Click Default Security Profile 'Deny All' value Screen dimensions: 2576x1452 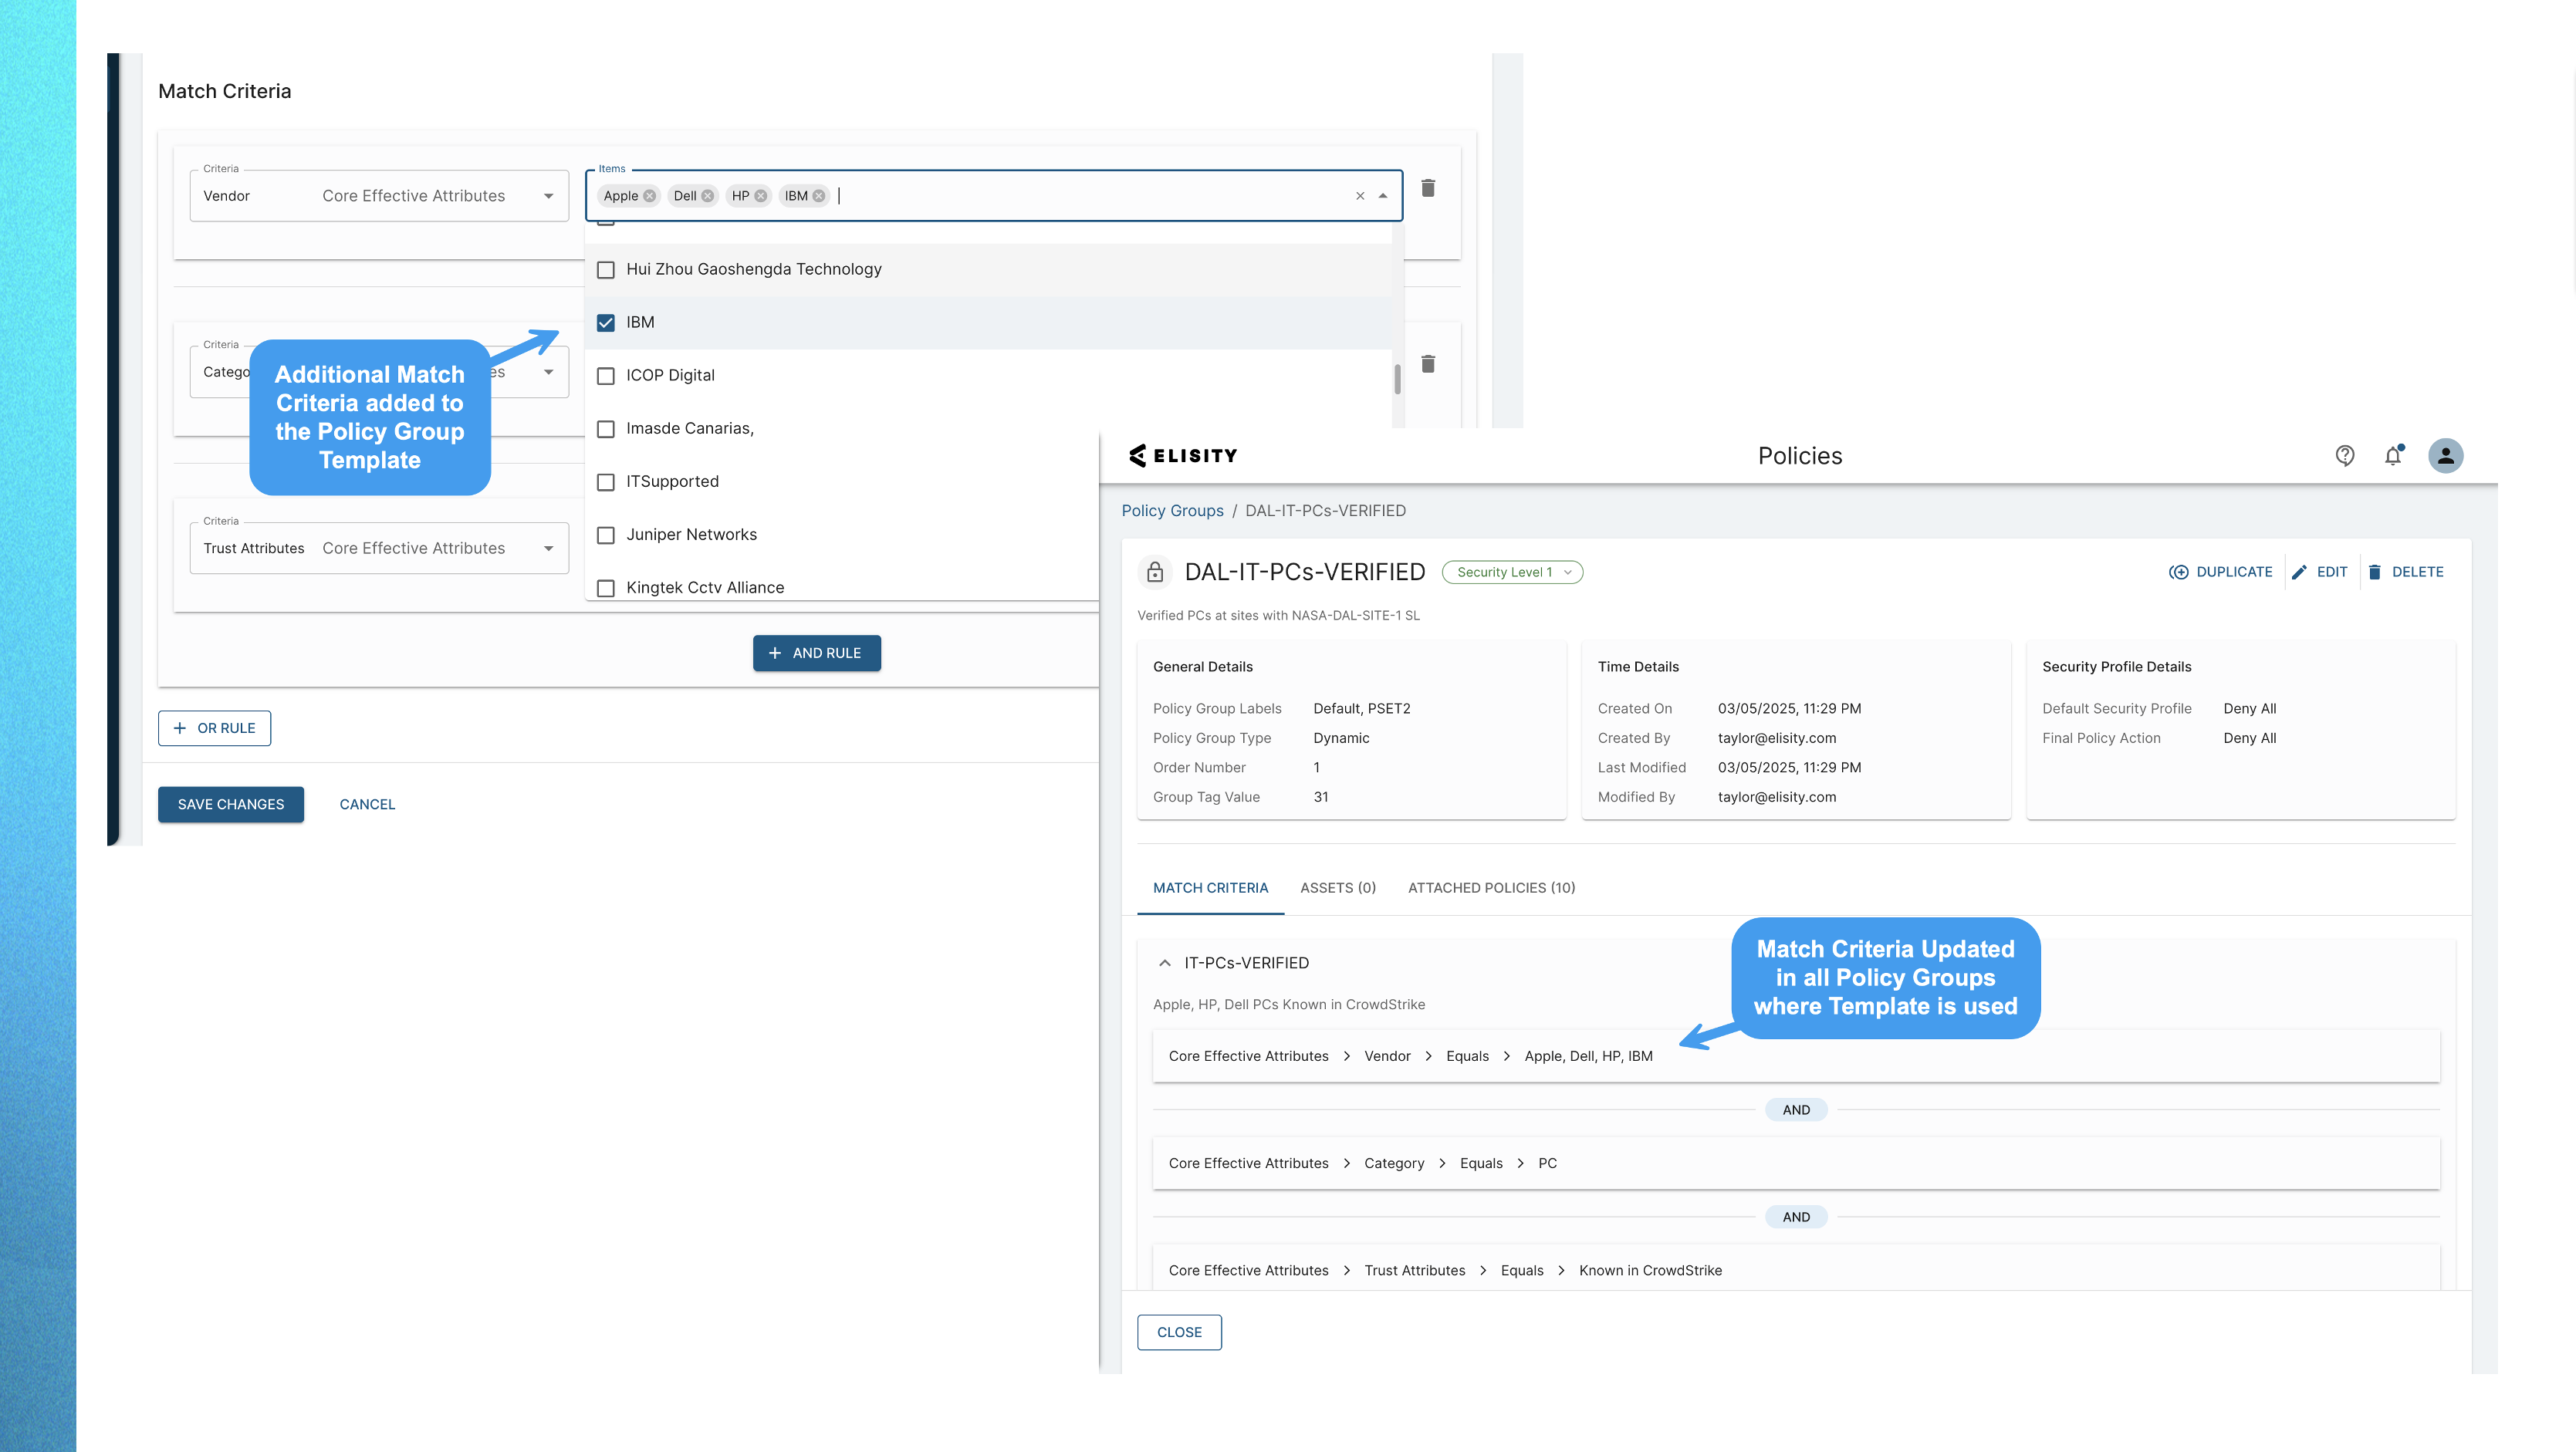(x=2250, y=709)
